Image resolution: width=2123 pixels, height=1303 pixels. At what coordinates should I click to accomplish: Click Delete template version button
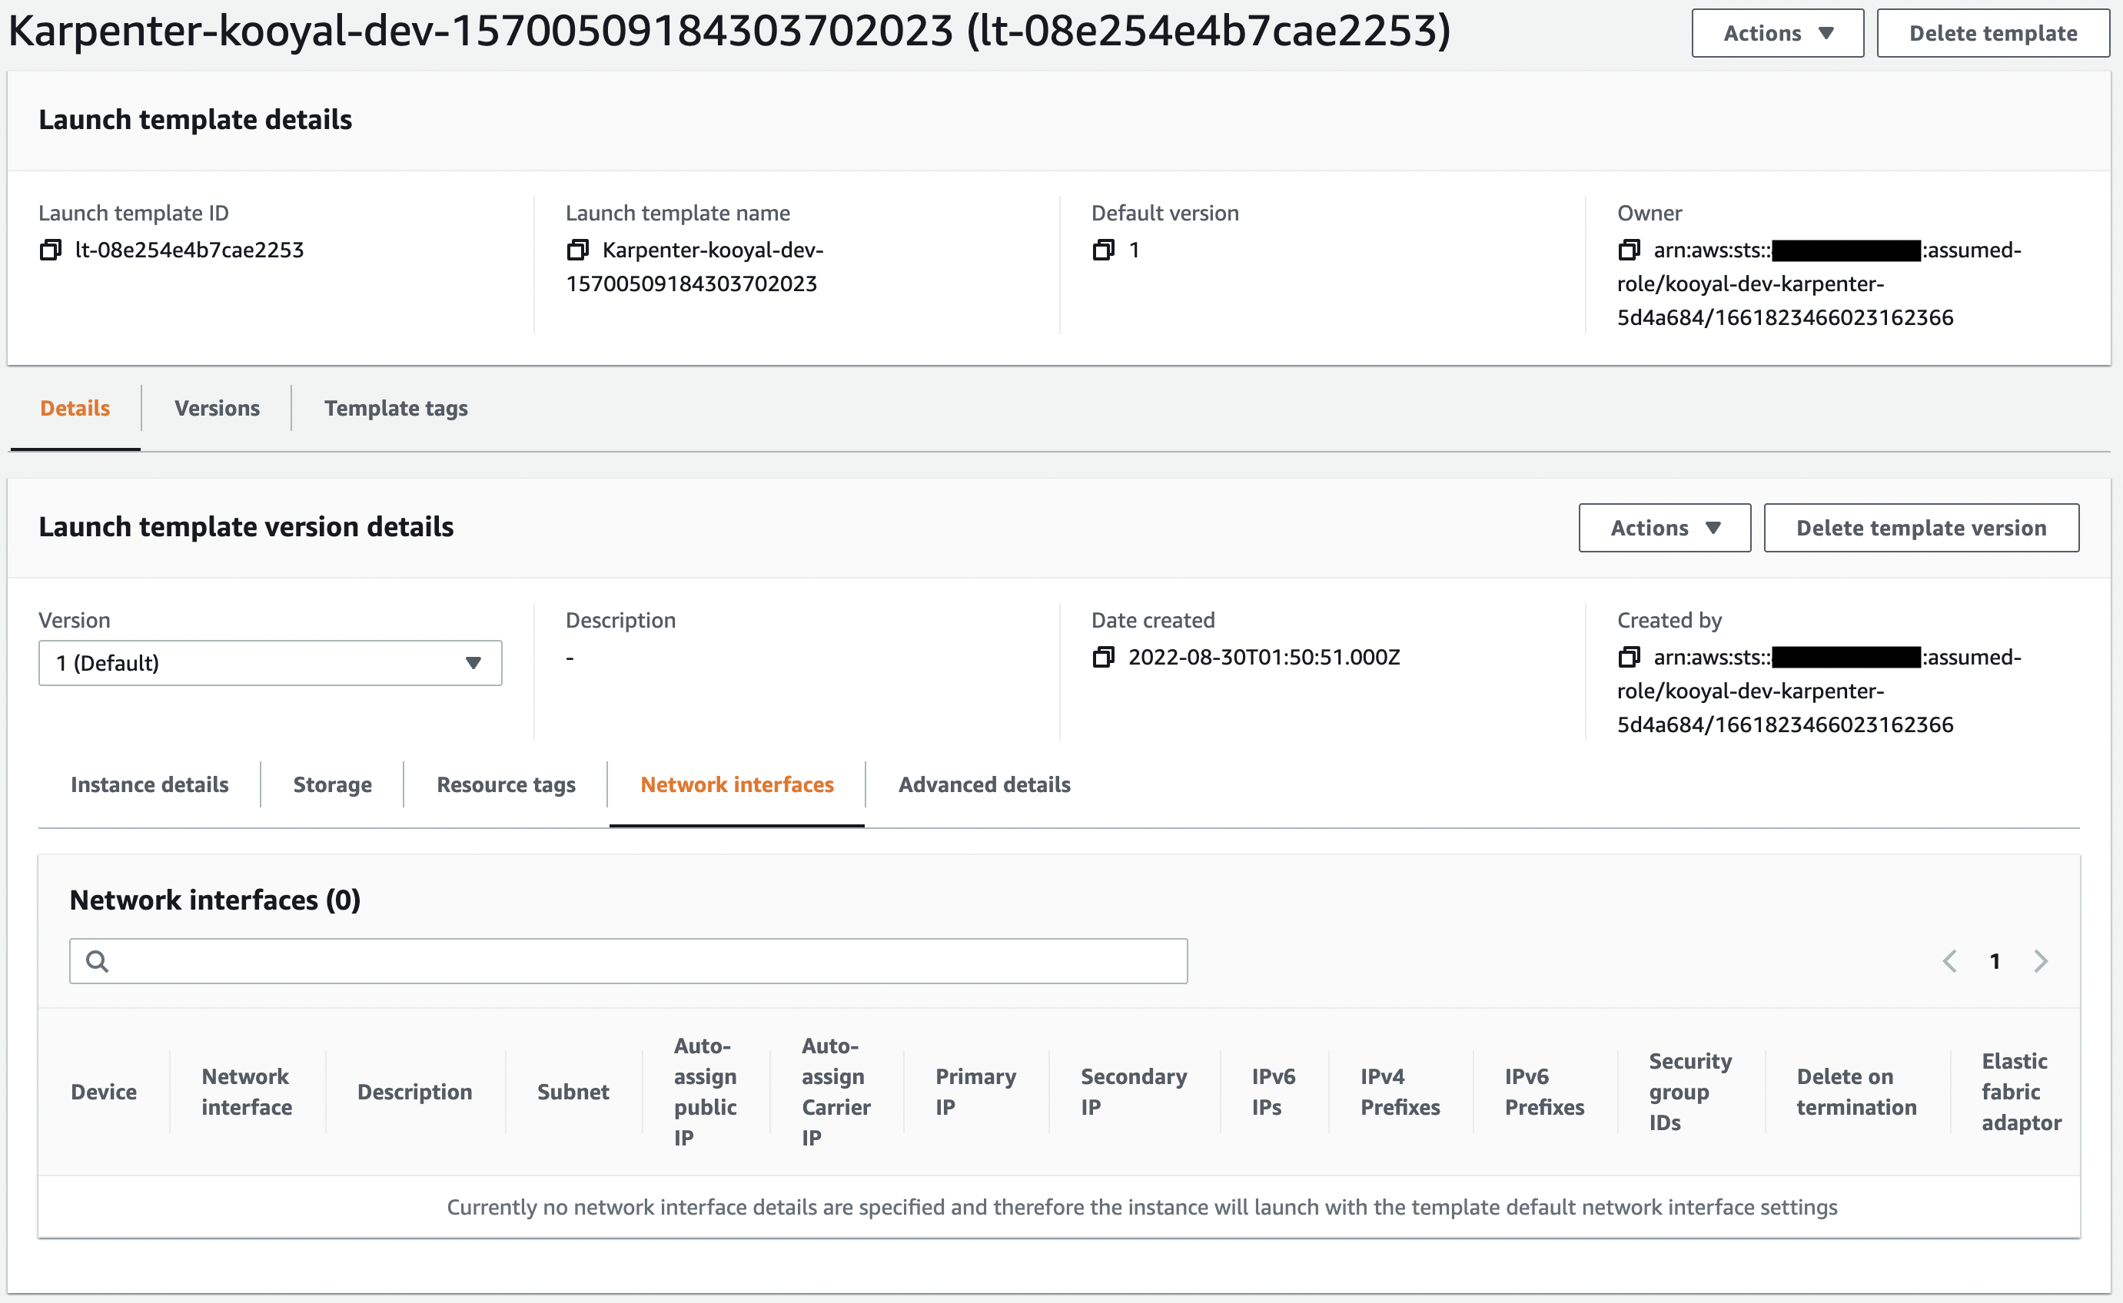(1922, 526)
